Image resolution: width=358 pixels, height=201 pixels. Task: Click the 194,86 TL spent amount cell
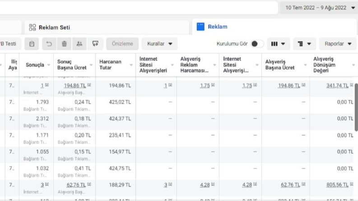coord(120,86)
